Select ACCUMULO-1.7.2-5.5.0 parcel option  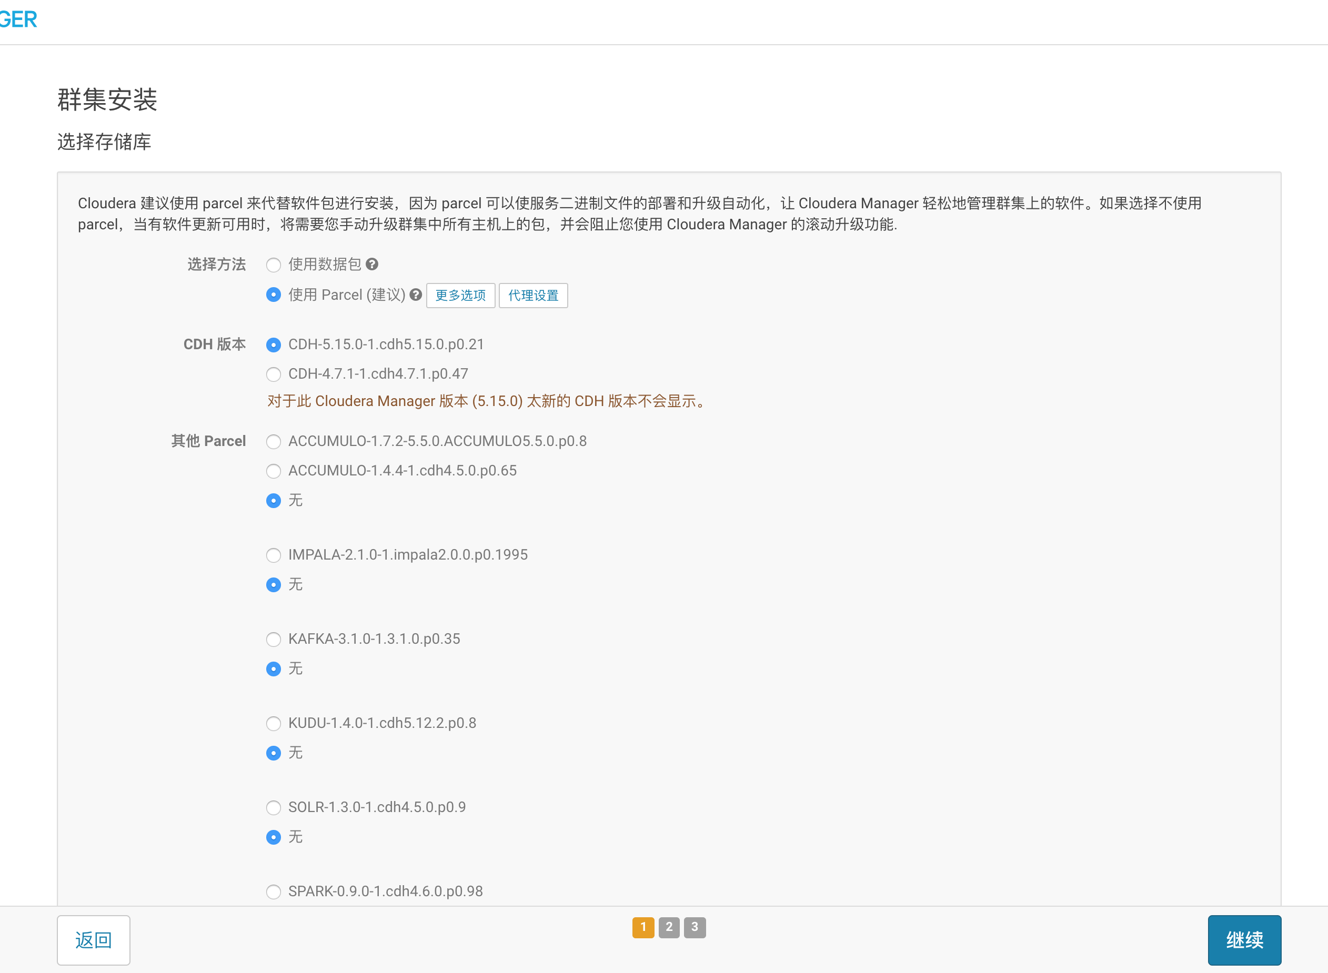pos(274,441)
